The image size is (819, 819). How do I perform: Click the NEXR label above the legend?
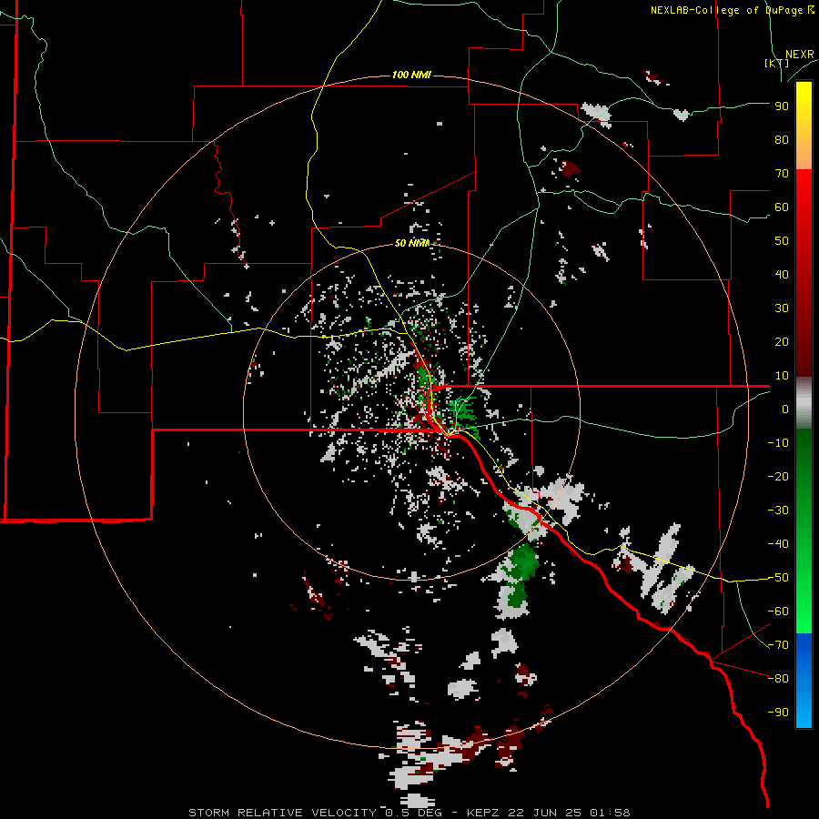click(x=799, y=55)
